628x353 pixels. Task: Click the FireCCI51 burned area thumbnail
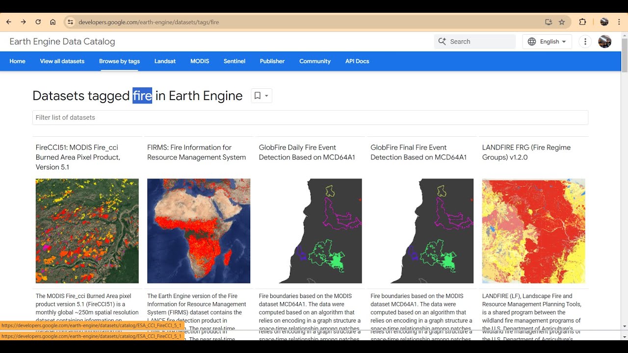coord(87,231)
